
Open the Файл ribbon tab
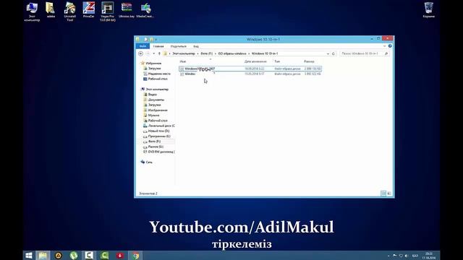(x=143, y=46)
